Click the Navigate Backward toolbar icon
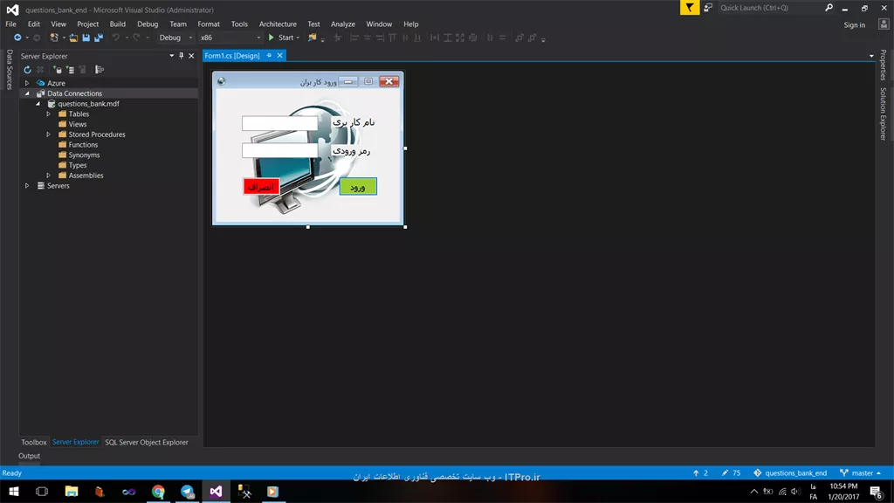The height and width of the screenshot is (503, 894). point(17,38)
